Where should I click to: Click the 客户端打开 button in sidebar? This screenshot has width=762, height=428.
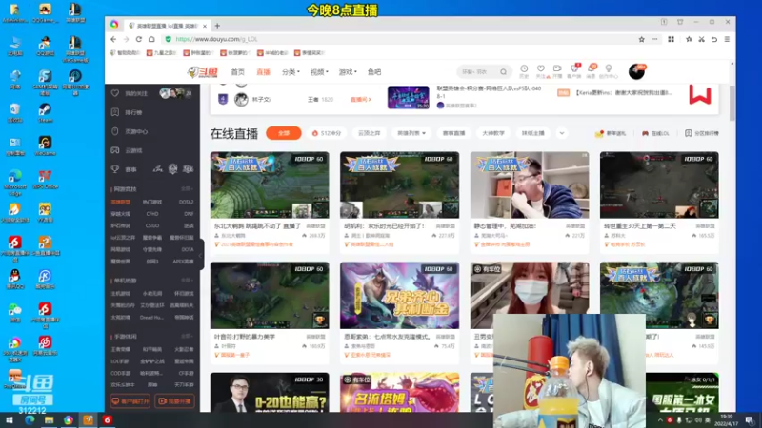130,401
